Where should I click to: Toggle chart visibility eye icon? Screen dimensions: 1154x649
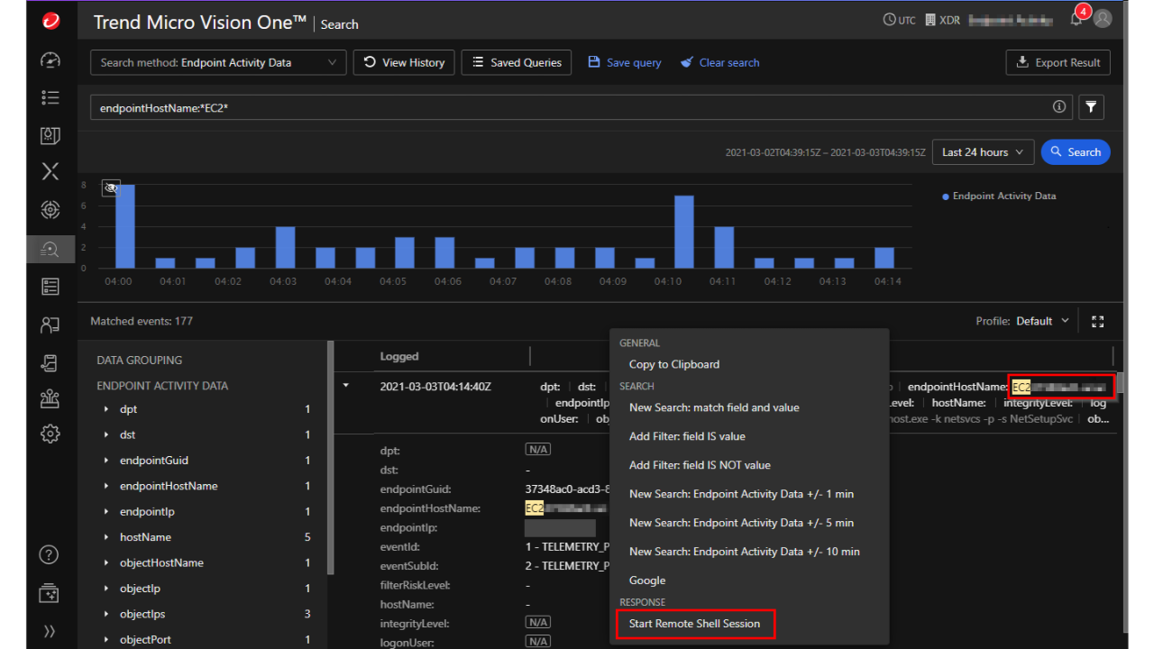(x=112, y=187)
